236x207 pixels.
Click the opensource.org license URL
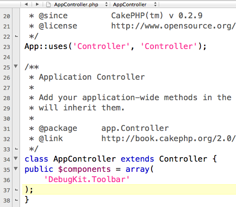click(x=173, y=26)
